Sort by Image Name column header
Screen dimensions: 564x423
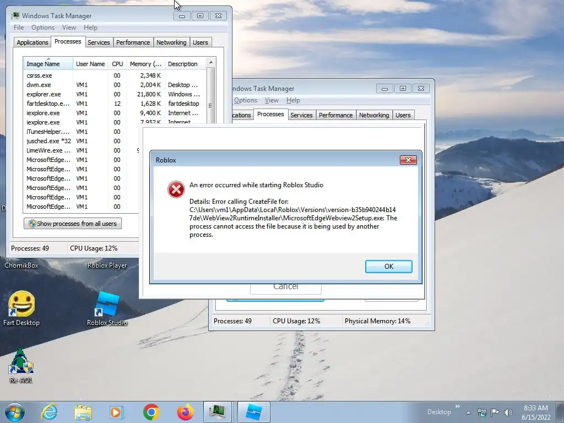coord(48,64)
